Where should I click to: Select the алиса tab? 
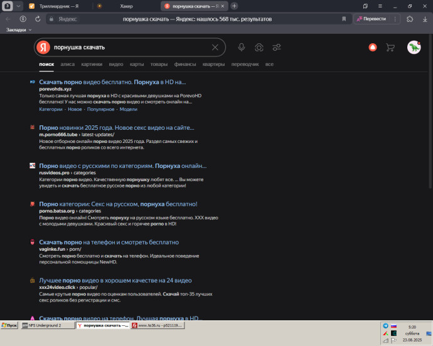[68, 64]
